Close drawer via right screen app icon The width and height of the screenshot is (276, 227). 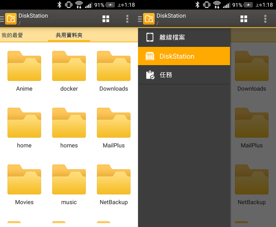(149, 19)
